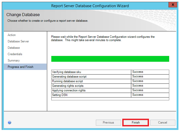The image size is (181, 133).
Task: Go back with the Previous button
Action: [108, 123]
